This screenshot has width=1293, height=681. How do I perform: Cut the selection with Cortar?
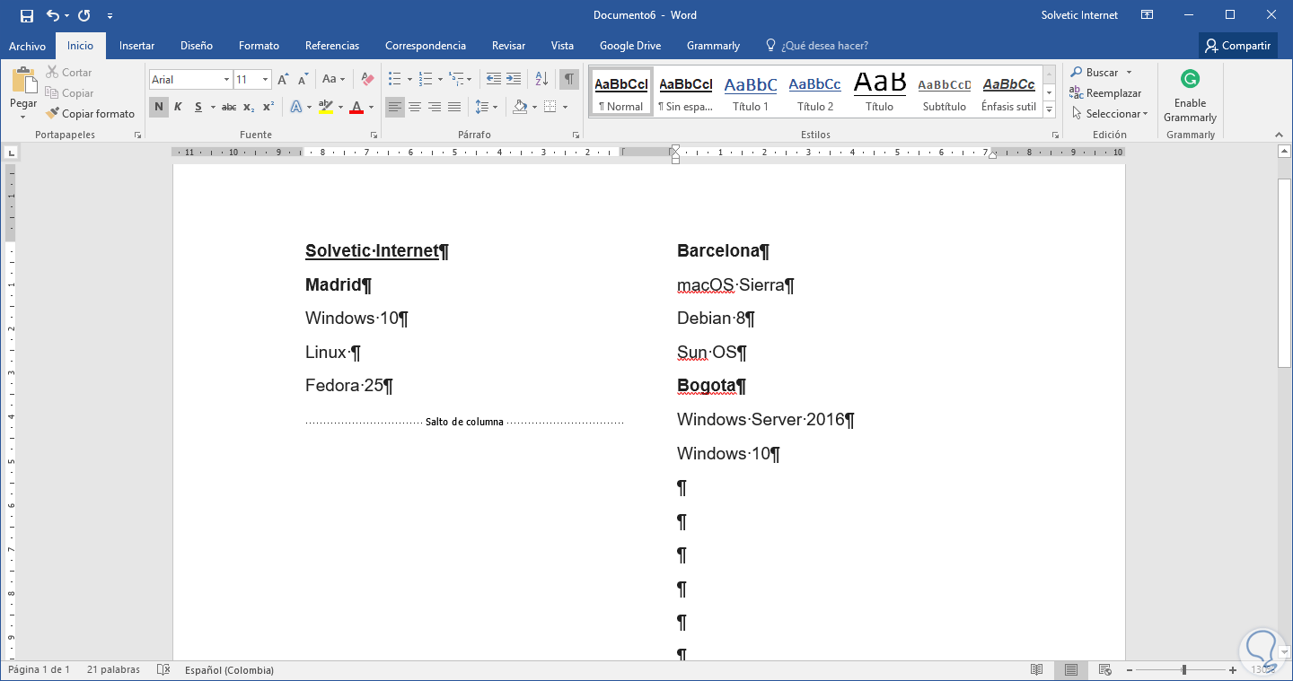click(x=69, y=73)
